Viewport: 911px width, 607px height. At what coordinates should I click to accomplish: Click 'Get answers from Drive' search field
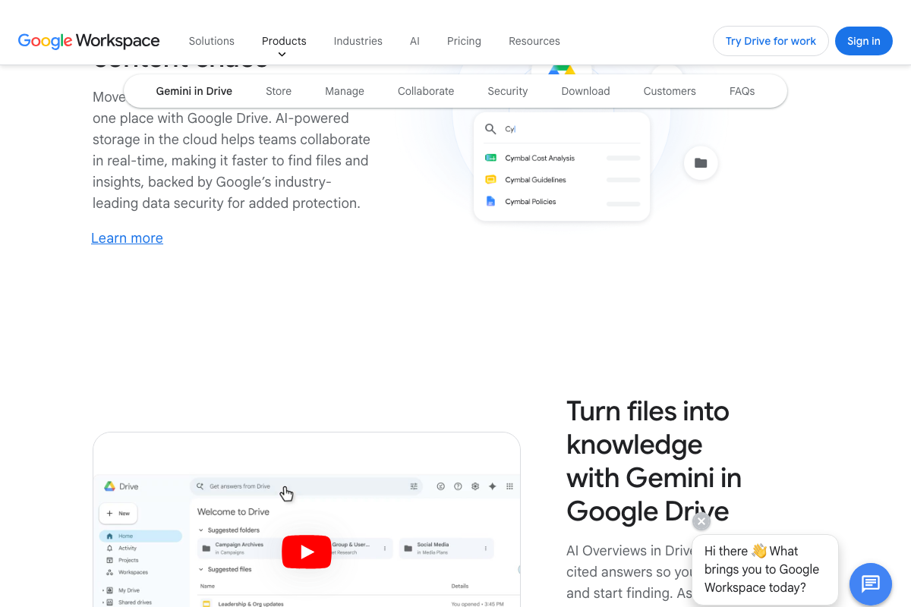coord(305,486)
